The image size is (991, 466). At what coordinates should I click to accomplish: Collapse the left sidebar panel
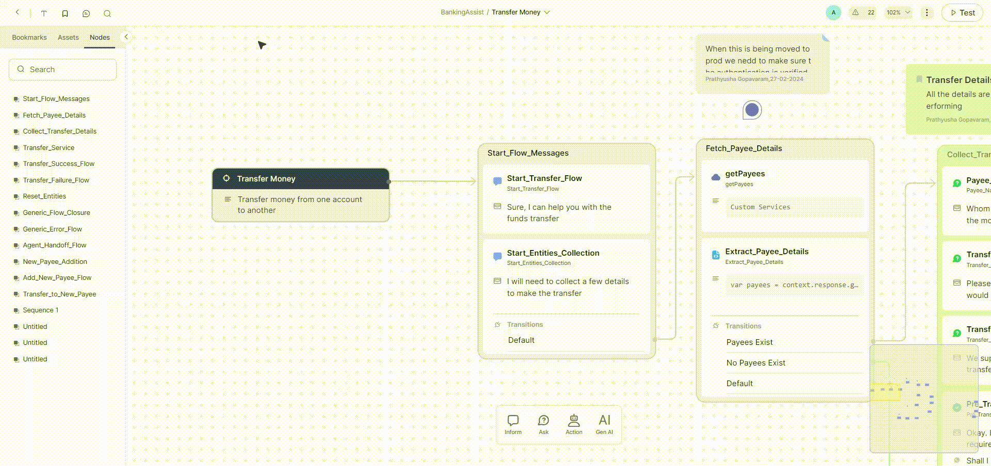point(126,37)
